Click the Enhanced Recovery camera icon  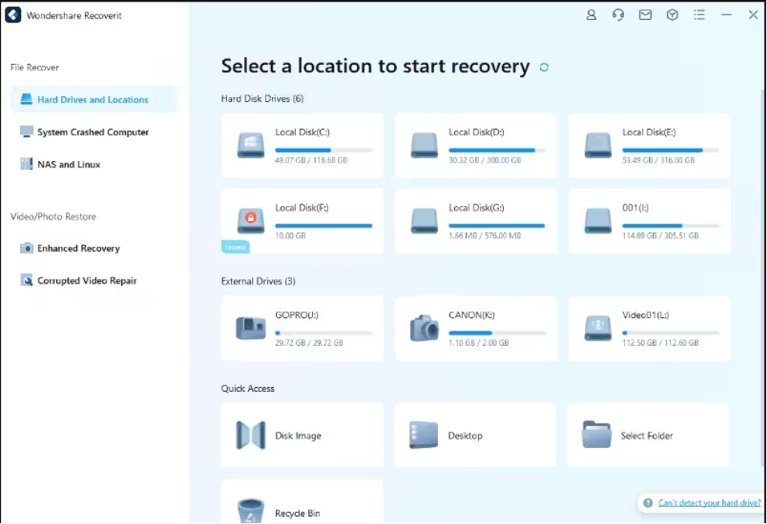click(26, 248)
